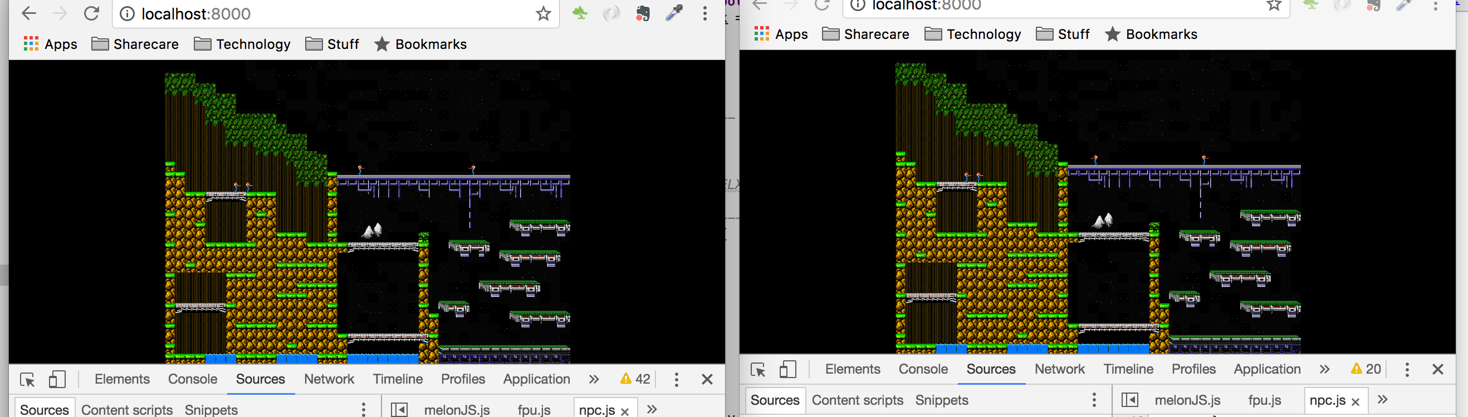1468x417 pixels.
Task: Open Snippets subtab in right DevTools
Action: click(941, 400)
